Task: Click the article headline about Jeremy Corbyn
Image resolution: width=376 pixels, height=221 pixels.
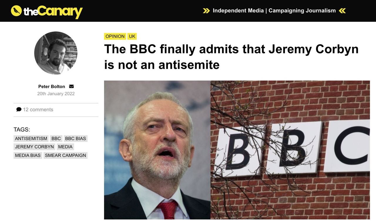Action: coord(231,57)
